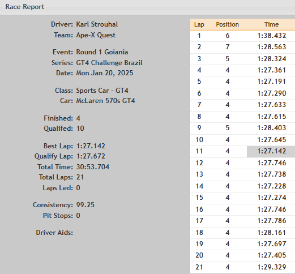Click the Lap column header

tap(199, 24)
